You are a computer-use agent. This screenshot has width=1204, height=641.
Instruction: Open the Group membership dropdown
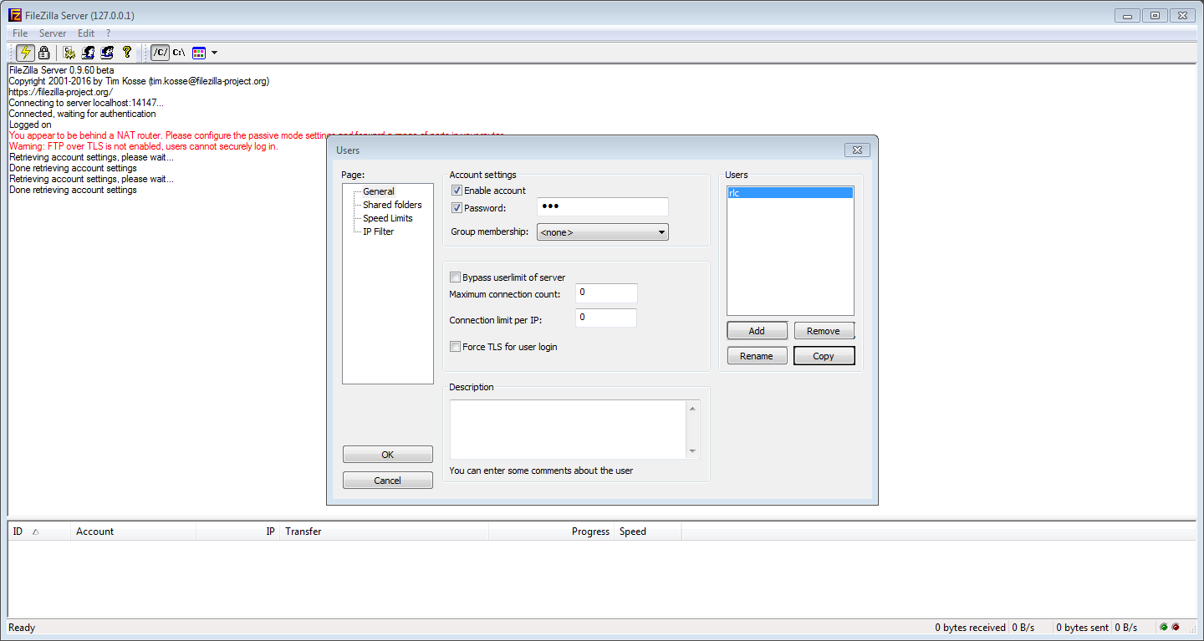tap(603, 232)
